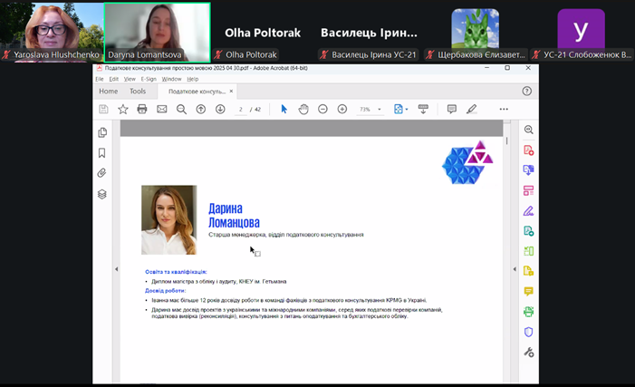Open the Bookmarks side panel
The image size is (635, 387).
point(102,153)
